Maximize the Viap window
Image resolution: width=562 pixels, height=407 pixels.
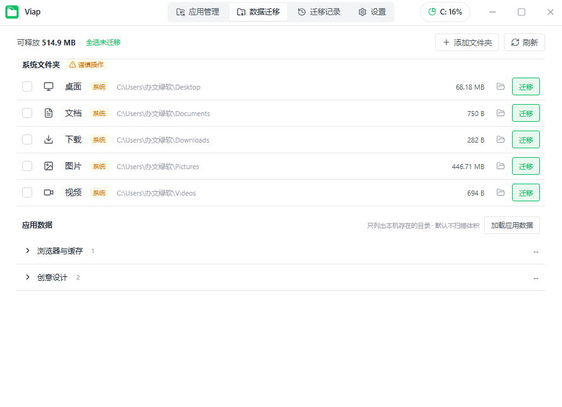click(522, 12)
